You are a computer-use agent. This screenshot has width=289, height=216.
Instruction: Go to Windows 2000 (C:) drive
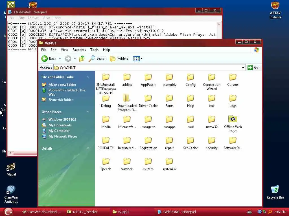(x=62, y=119)
